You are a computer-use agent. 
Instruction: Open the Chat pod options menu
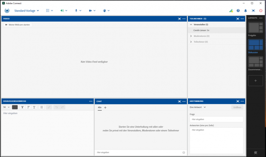tap(184, 101)
